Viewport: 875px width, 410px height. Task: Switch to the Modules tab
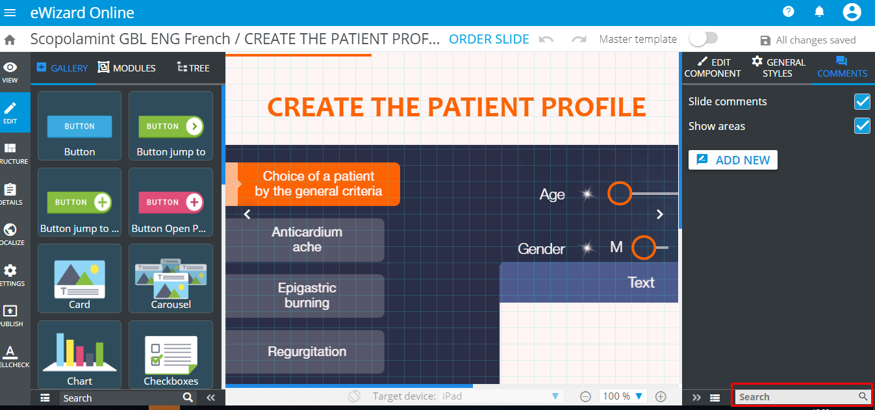[127, 68]
